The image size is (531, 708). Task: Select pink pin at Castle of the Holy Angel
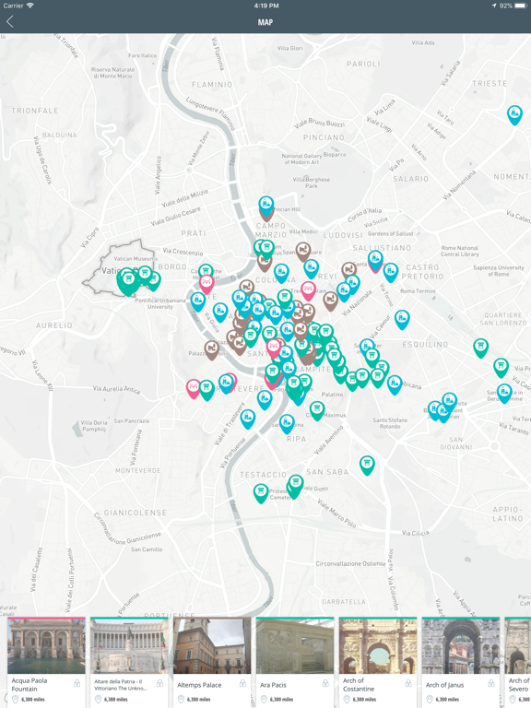pos(206,284)
